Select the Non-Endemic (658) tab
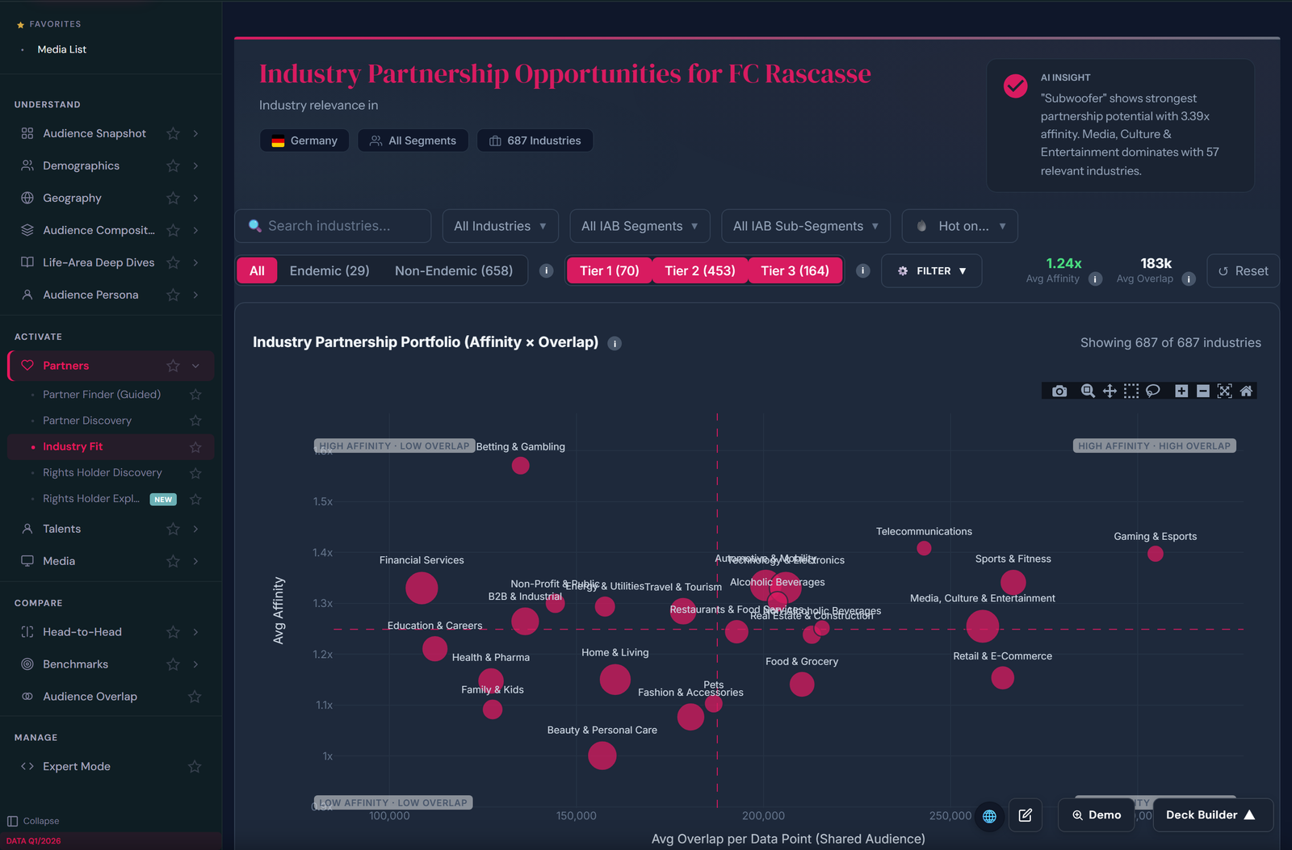 coord(454,270)
